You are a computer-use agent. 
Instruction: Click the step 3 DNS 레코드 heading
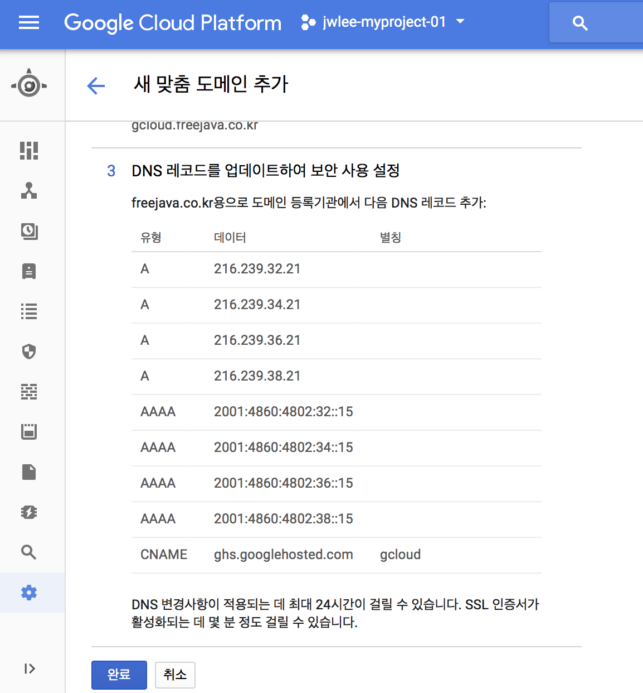point(266,171)
